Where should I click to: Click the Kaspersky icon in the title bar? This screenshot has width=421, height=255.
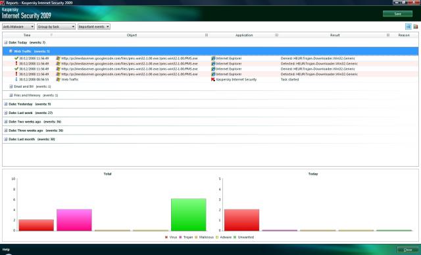tap(3, 3)
